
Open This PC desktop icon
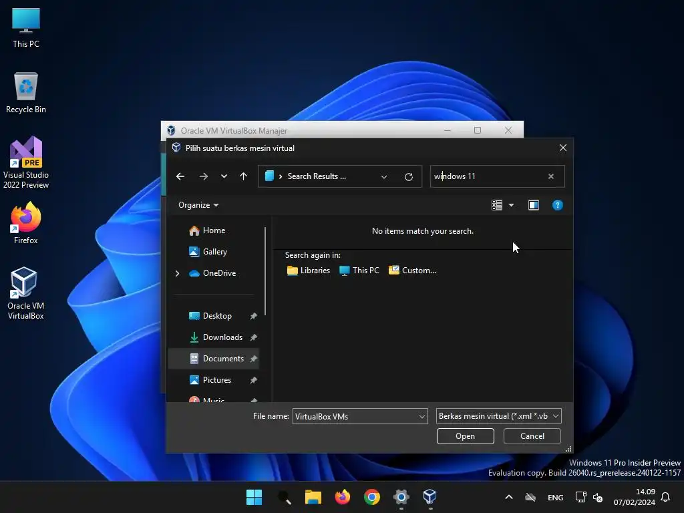(x=26, y=27)
